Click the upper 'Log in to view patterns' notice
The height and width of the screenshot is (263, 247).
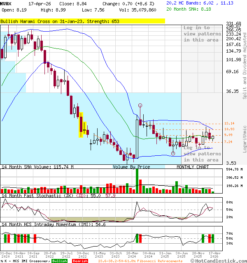pos(202,34)
